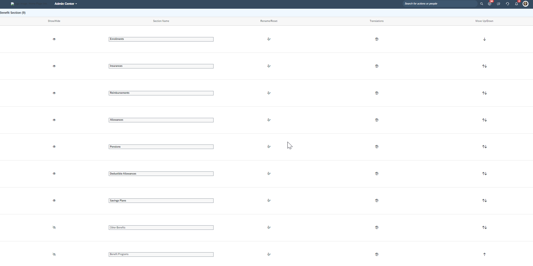Click the Translations column header
Screen dimensions: 533x266
click(x=376, y=21)
